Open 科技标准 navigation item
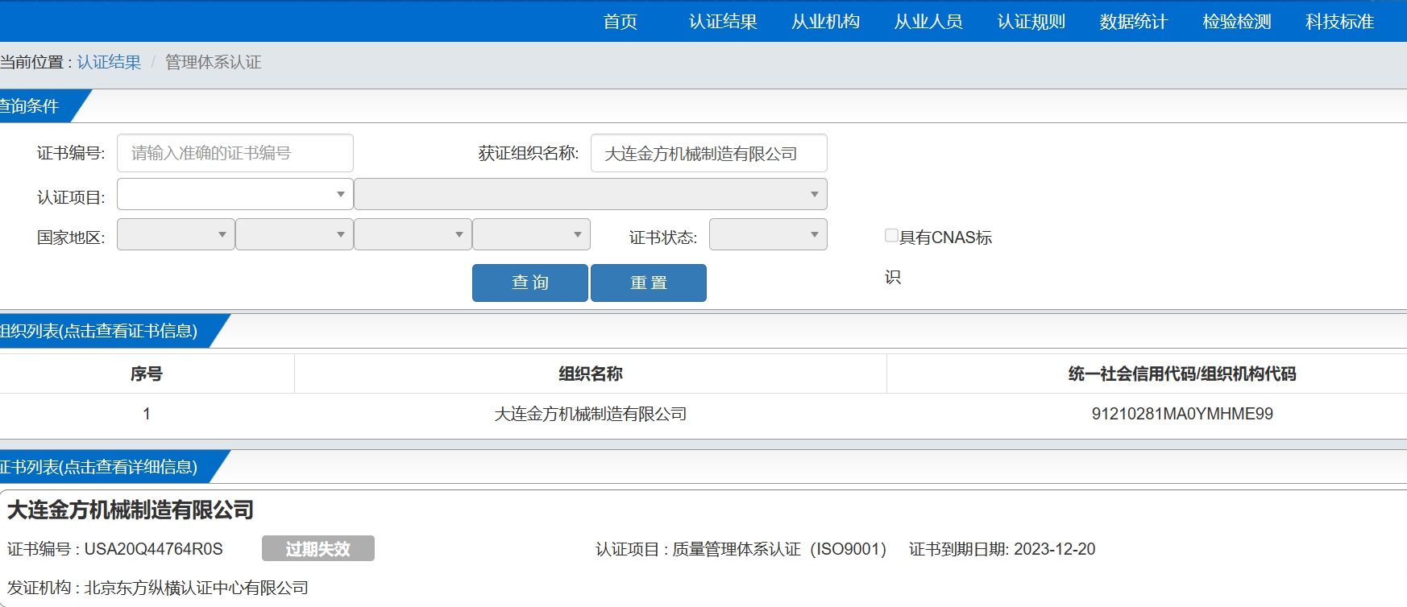 click(1339, 22)
